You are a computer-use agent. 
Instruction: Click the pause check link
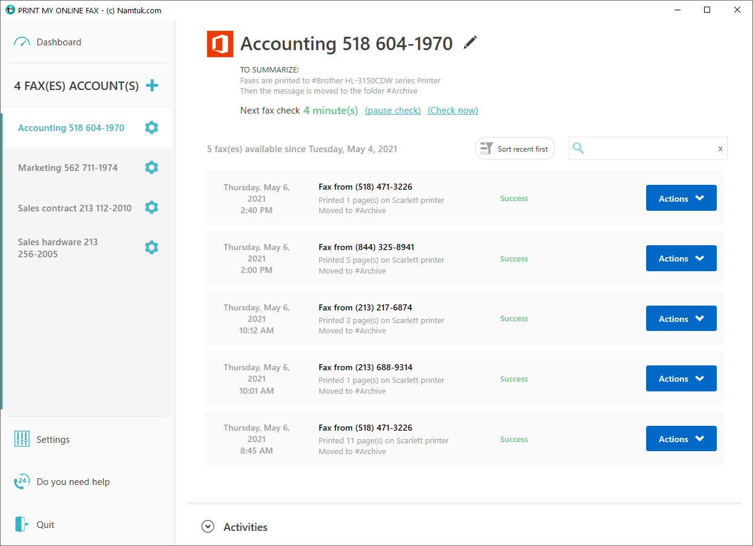tap(393, 111)
